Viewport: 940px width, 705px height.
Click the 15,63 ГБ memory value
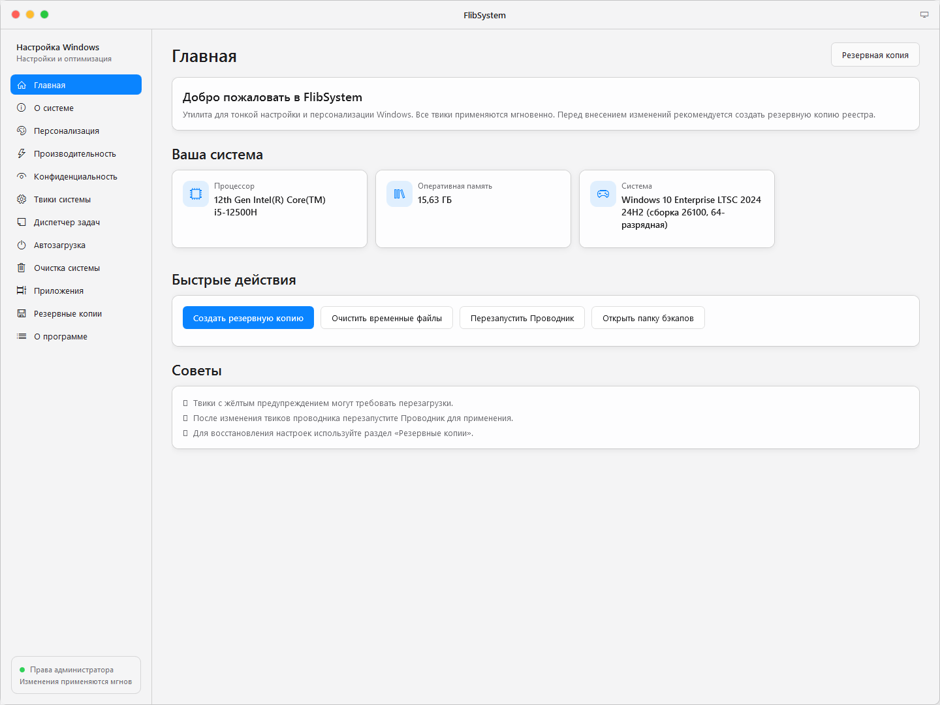tap(435, 200)
